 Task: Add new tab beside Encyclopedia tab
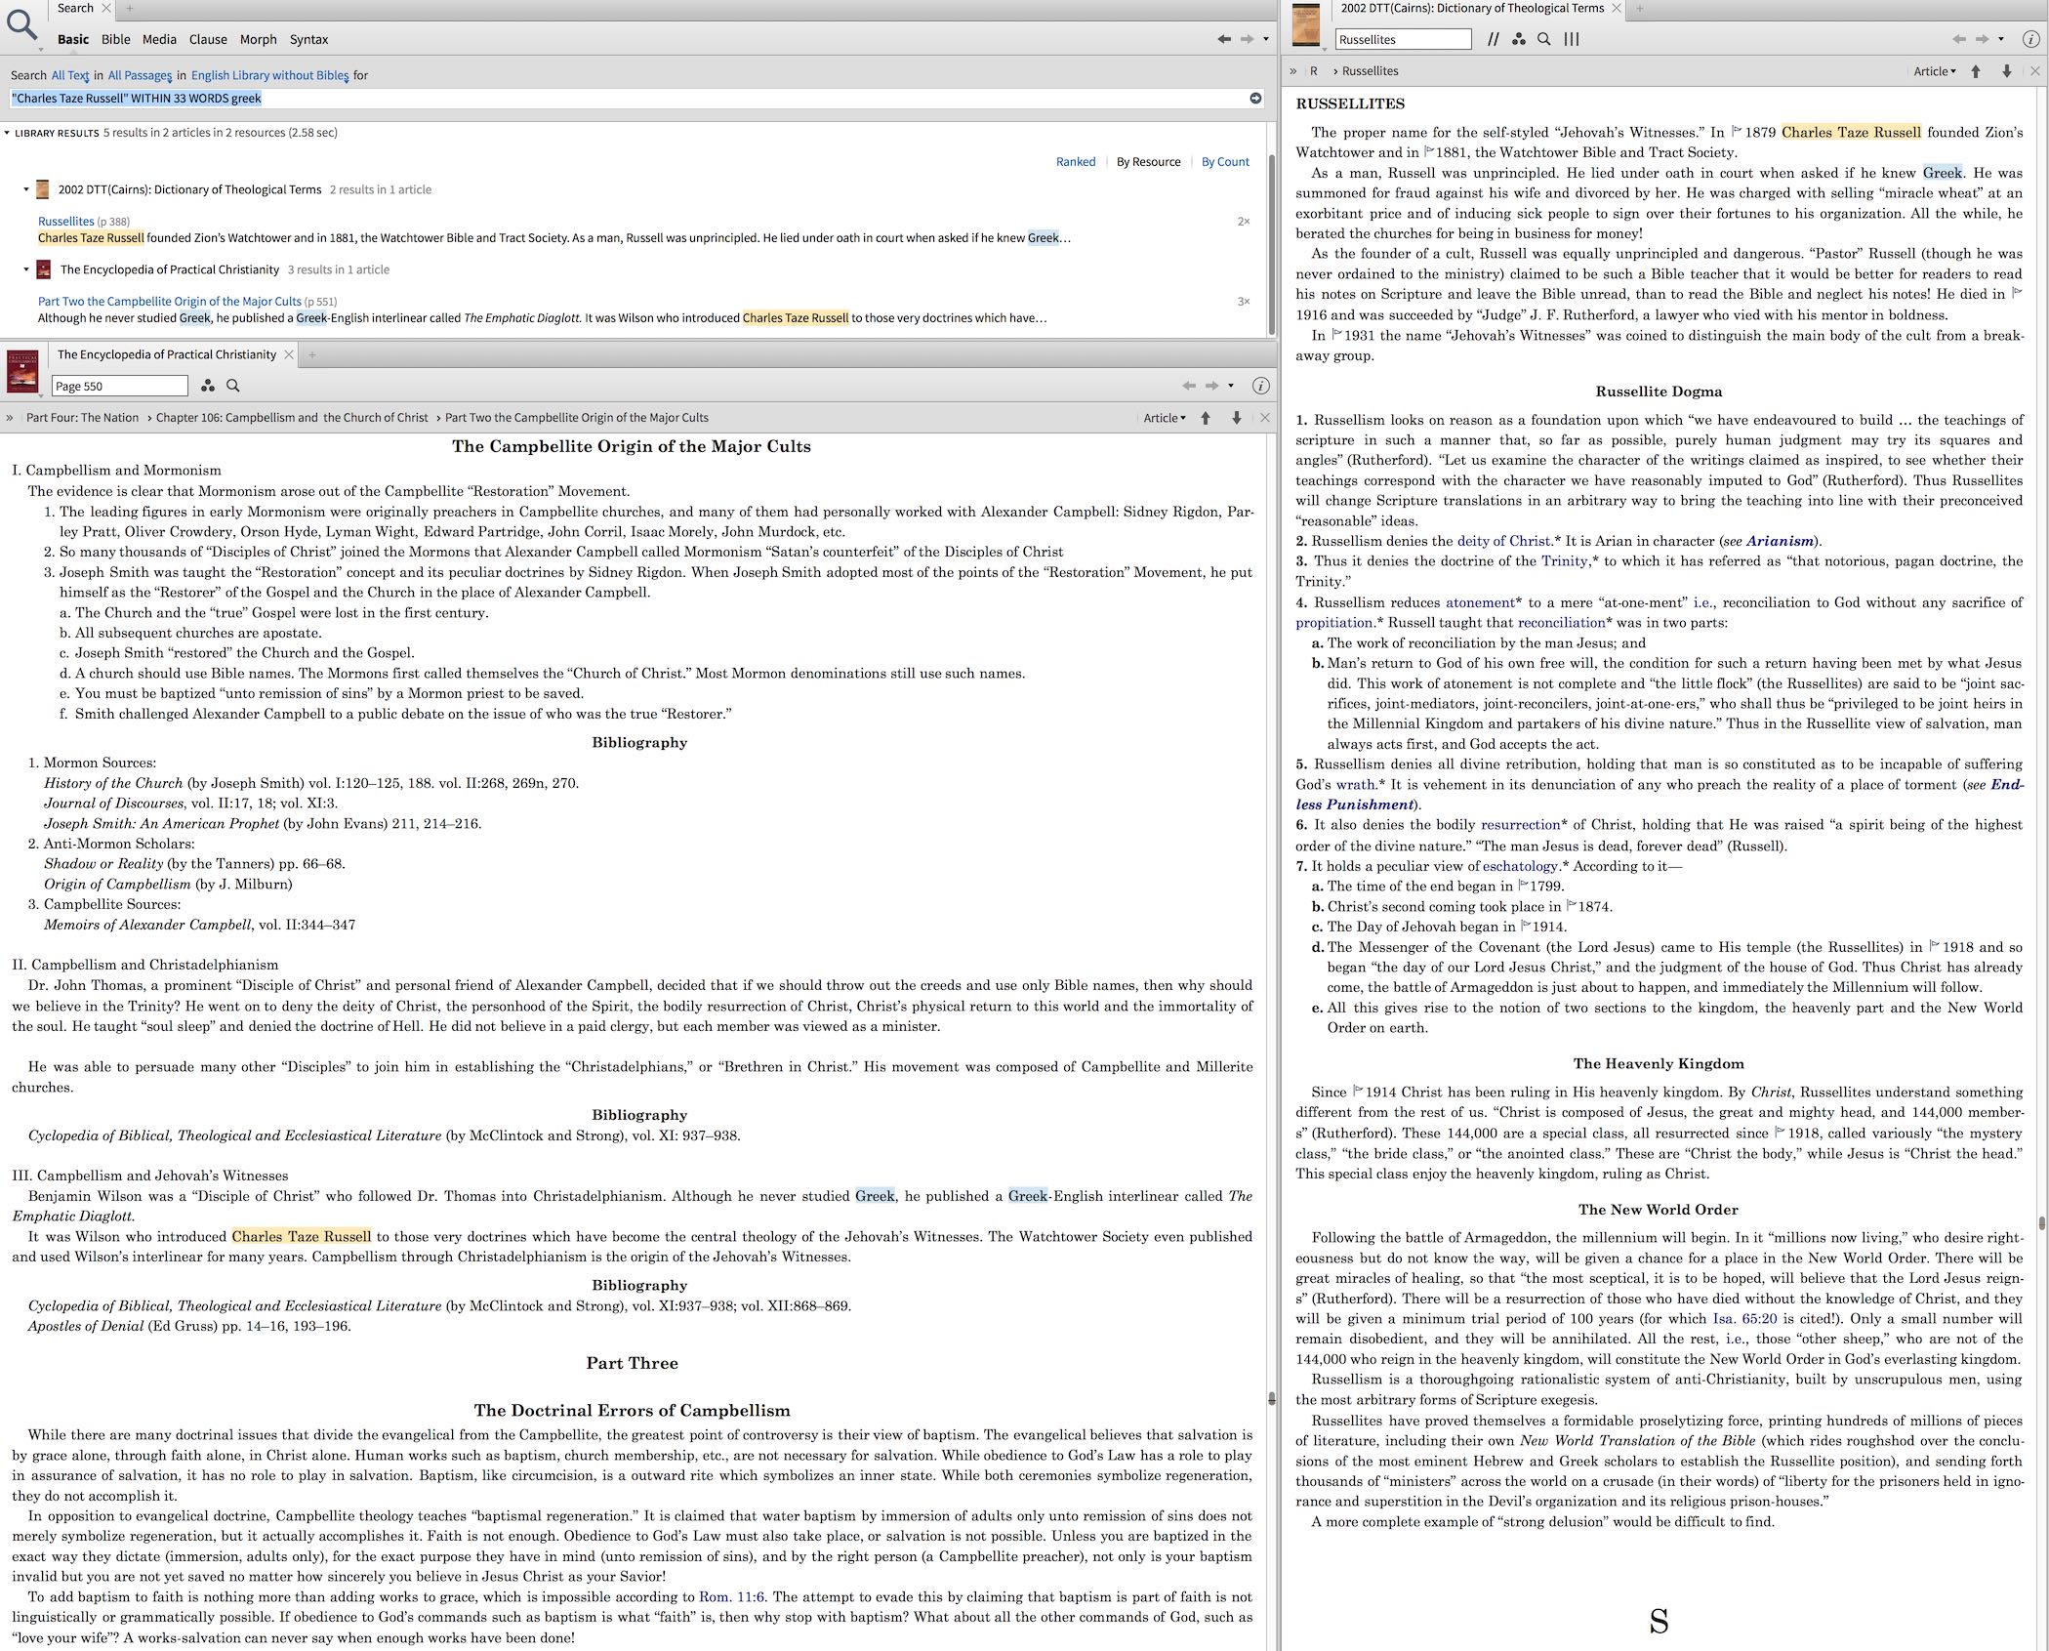pos(312,354)
